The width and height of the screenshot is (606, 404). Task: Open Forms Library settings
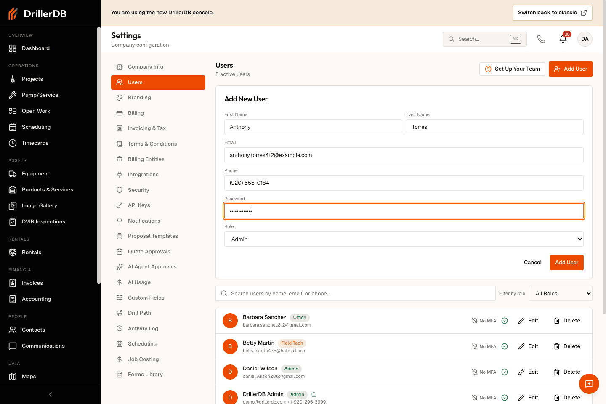coord(158,375)
